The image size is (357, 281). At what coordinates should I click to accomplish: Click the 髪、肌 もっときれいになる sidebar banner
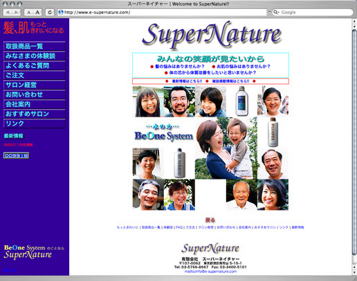pyautogui.click(x=33, y=28)
